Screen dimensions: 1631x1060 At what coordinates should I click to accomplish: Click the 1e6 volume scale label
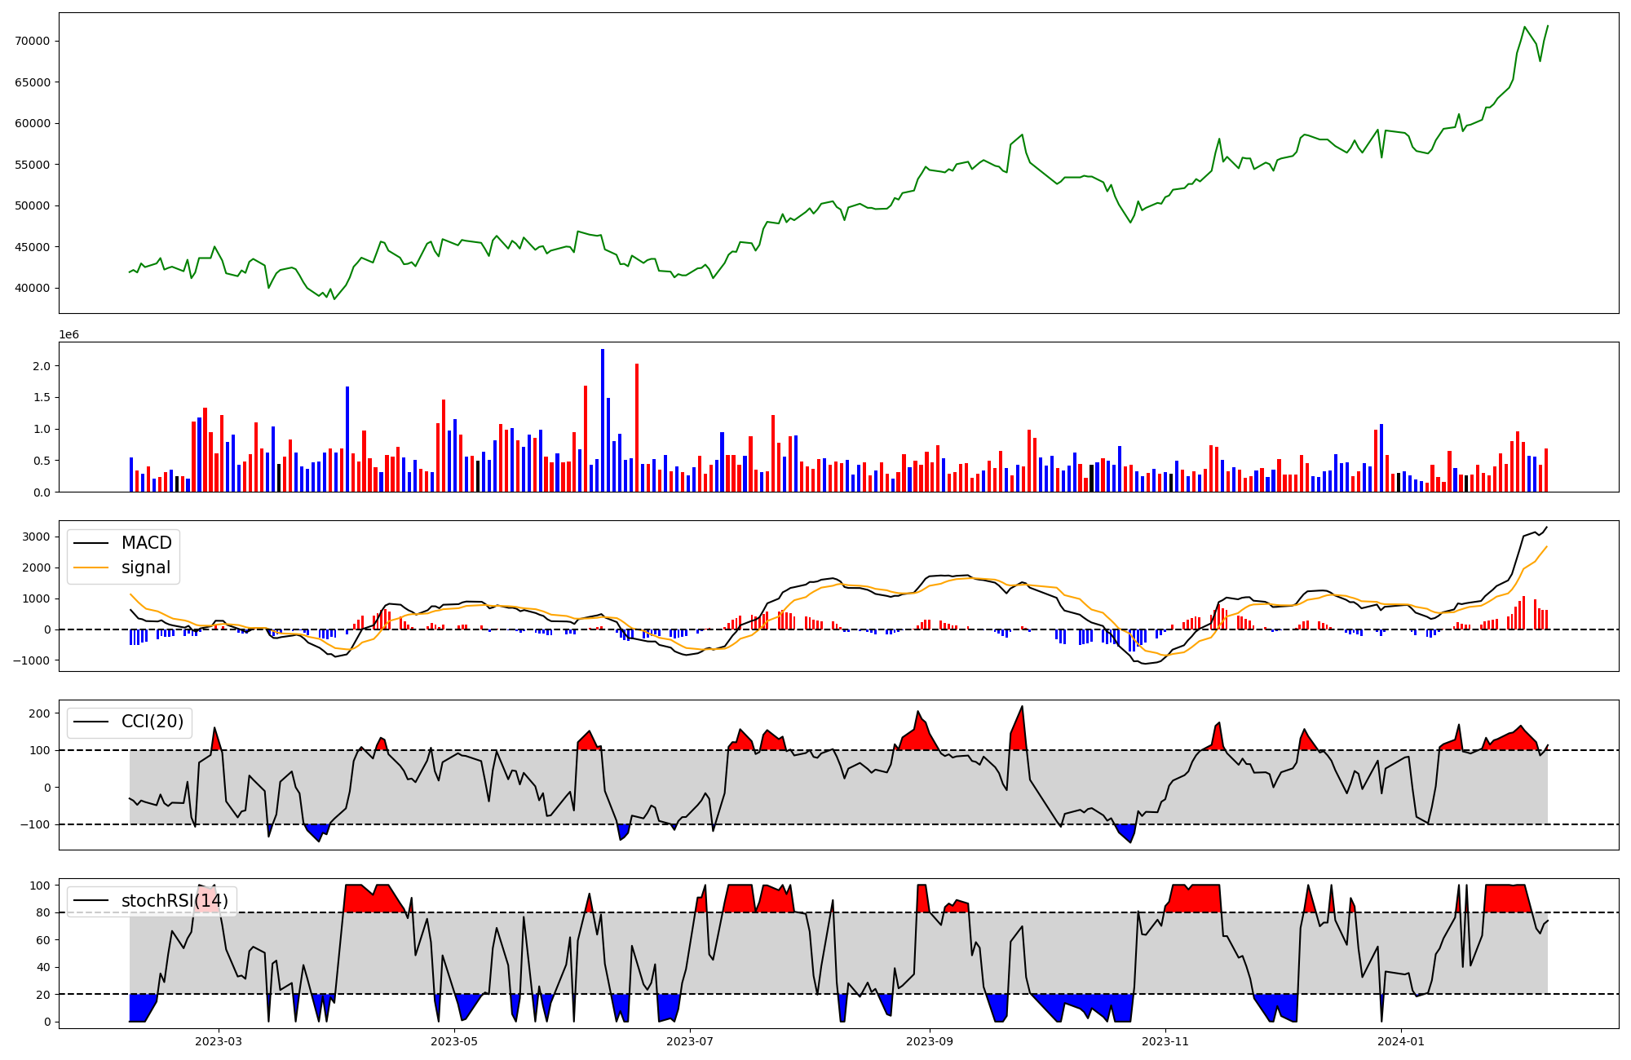click(69, 335)
